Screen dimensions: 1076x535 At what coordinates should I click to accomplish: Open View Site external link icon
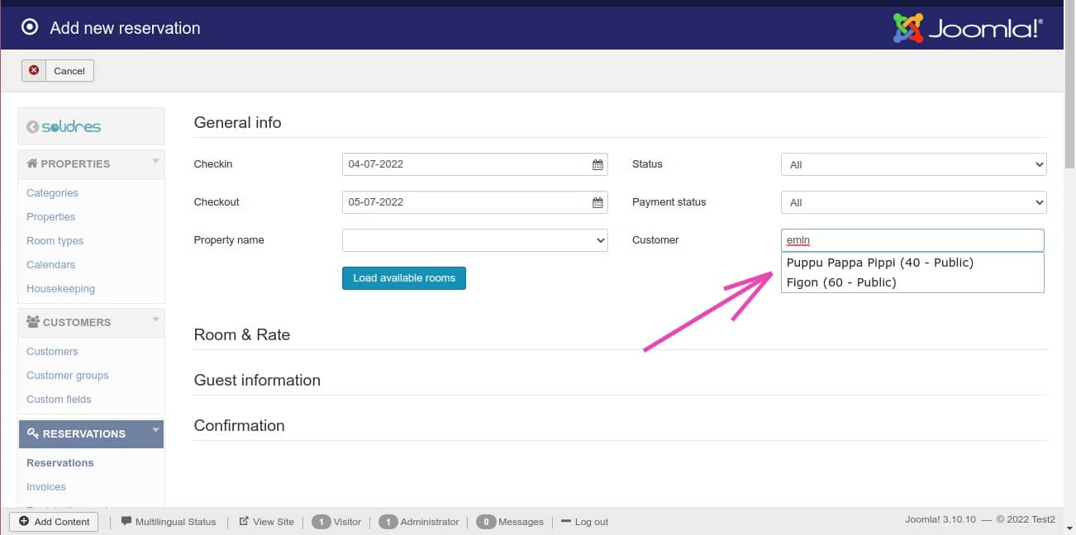coord(244,522)
